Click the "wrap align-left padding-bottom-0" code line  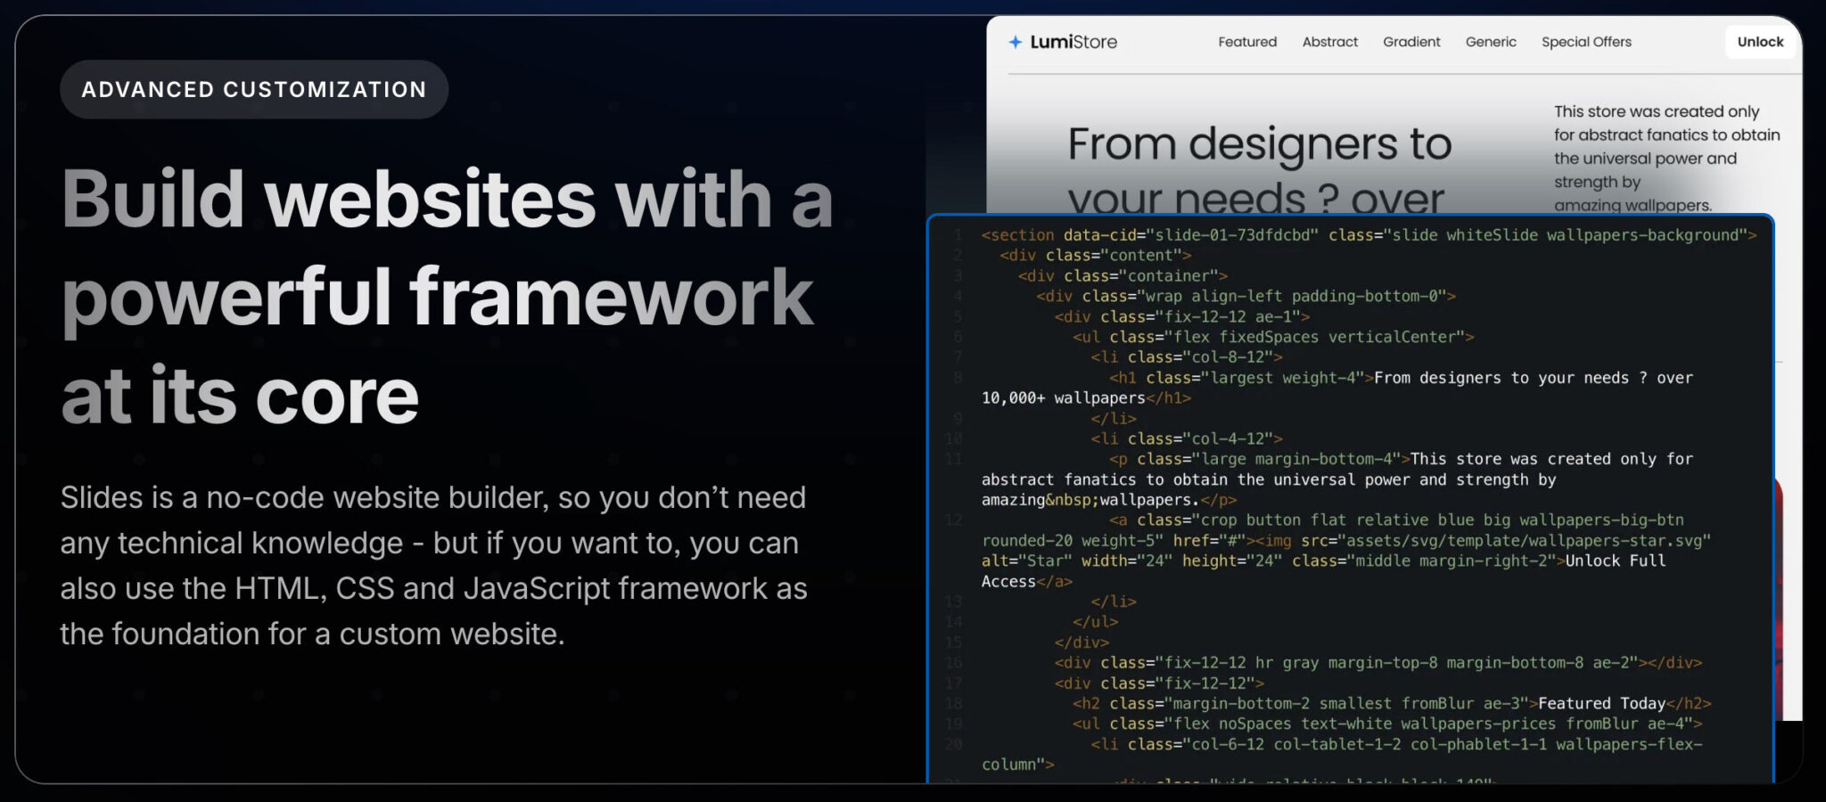point(1245,296)
